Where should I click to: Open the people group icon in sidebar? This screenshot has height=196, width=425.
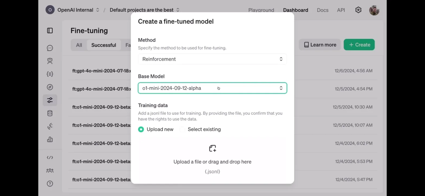tap(50, 171)
